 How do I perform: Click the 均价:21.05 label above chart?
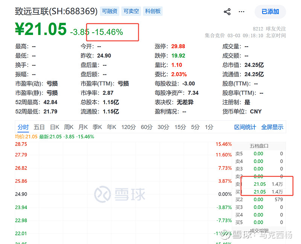26,136
